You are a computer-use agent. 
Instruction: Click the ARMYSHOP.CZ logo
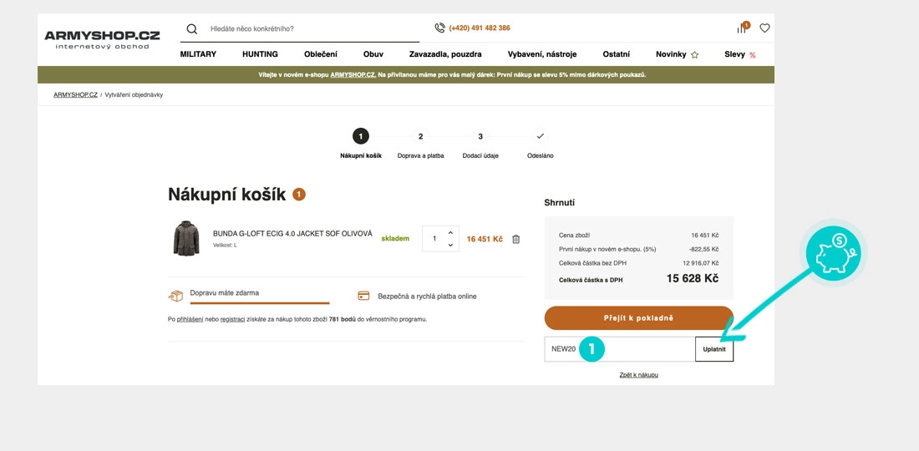click(x=102, y=39)
